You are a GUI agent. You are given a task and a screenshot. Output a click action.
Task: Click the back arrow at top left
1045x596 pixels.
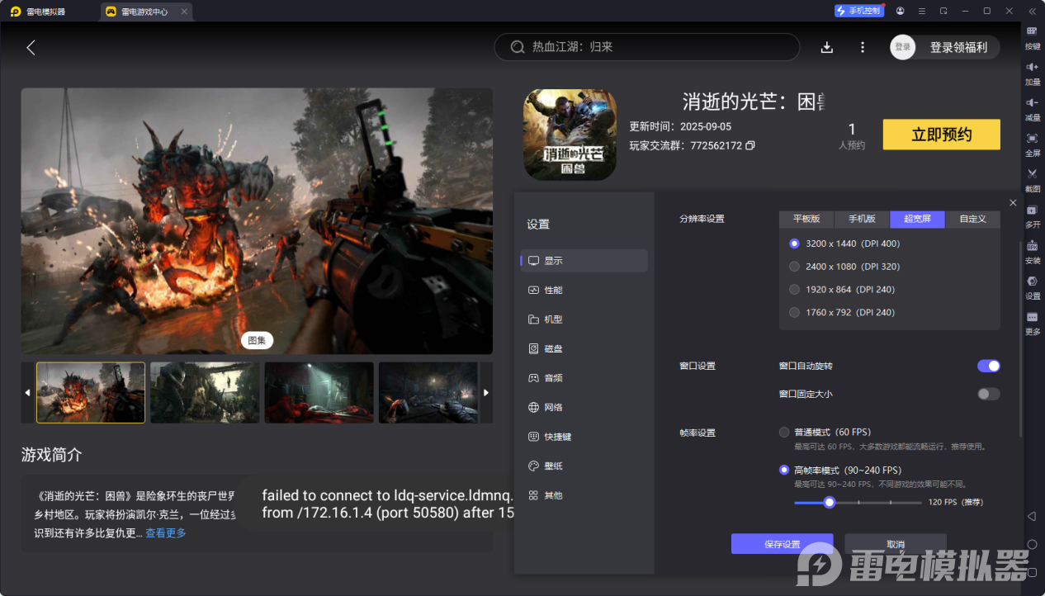coord(31,48)
